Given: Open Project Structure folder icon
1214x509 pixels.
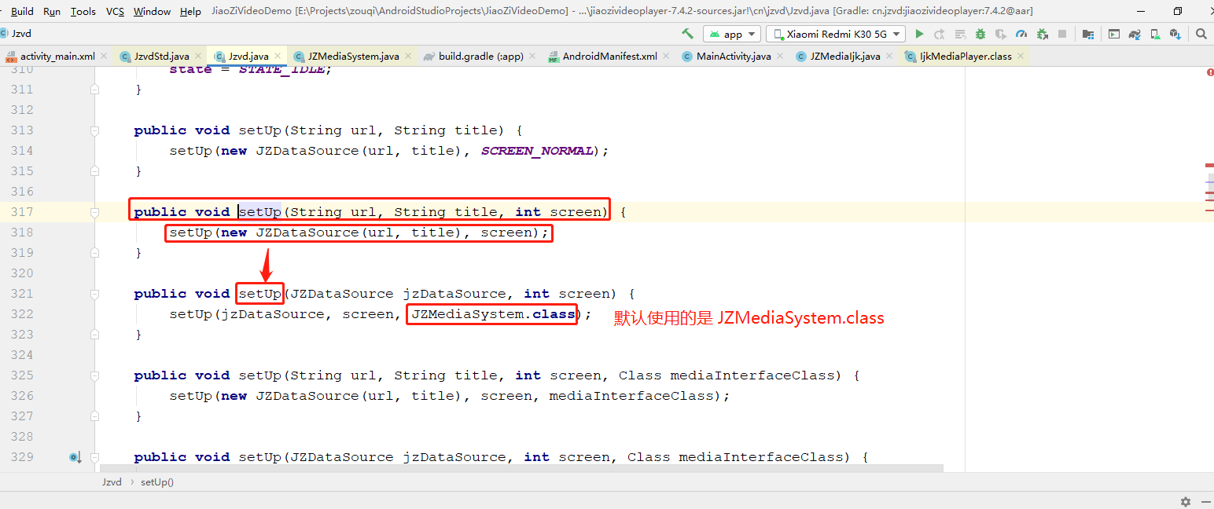Looking at the screenshot, I should pyautogui.click(x=1088, y=34).
